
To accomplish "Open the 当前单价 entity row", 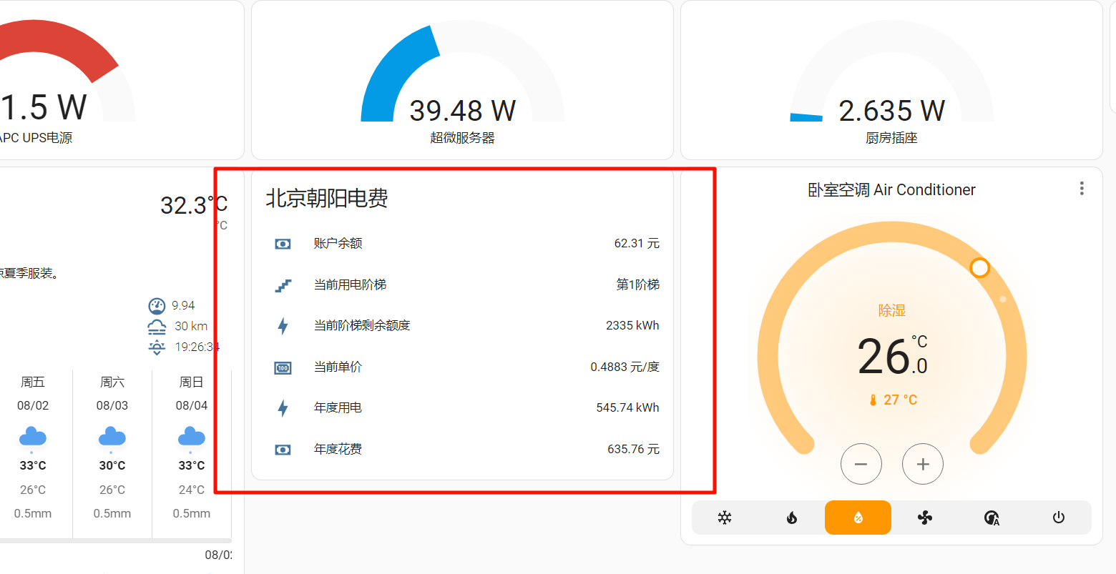I will click(462, 367).
